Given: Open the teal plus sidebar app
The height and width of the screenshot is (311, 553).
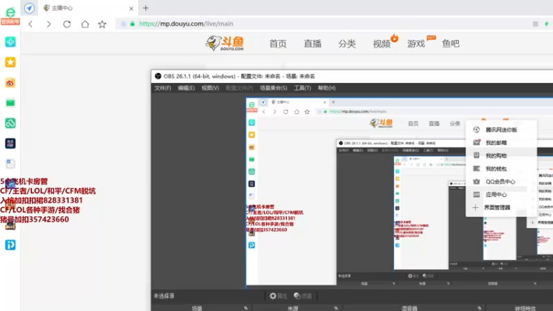Looking at the screenshot, I should (x=10, y=42).
